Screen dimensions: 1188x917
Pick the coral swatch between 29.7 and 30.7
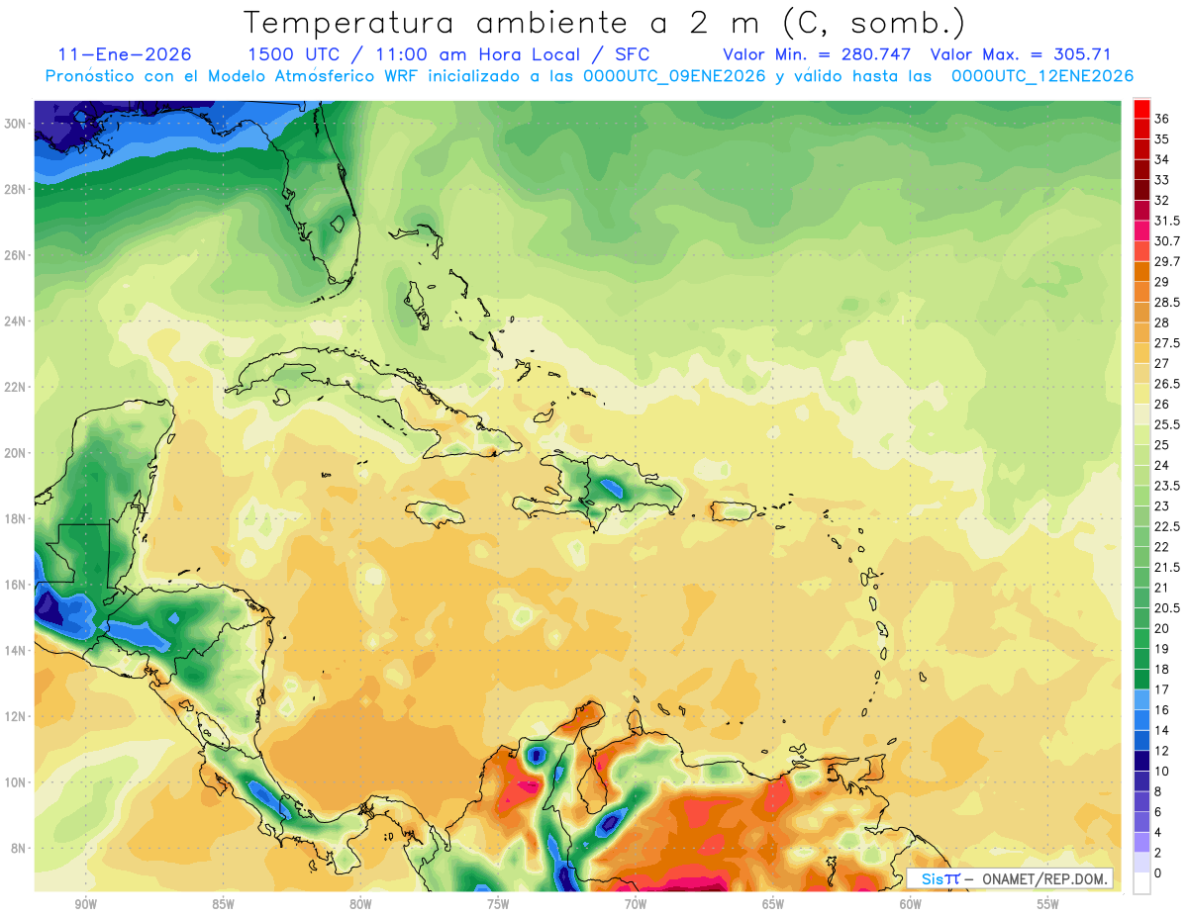(x=1141, y=252)
